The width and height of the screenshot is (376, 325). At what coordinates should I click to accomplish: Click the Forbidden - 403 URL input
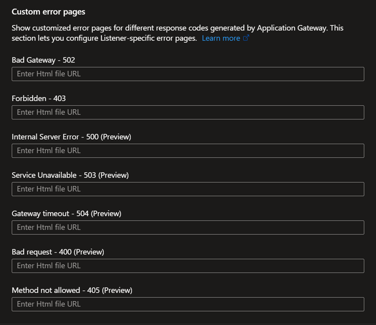pos(188,112)
